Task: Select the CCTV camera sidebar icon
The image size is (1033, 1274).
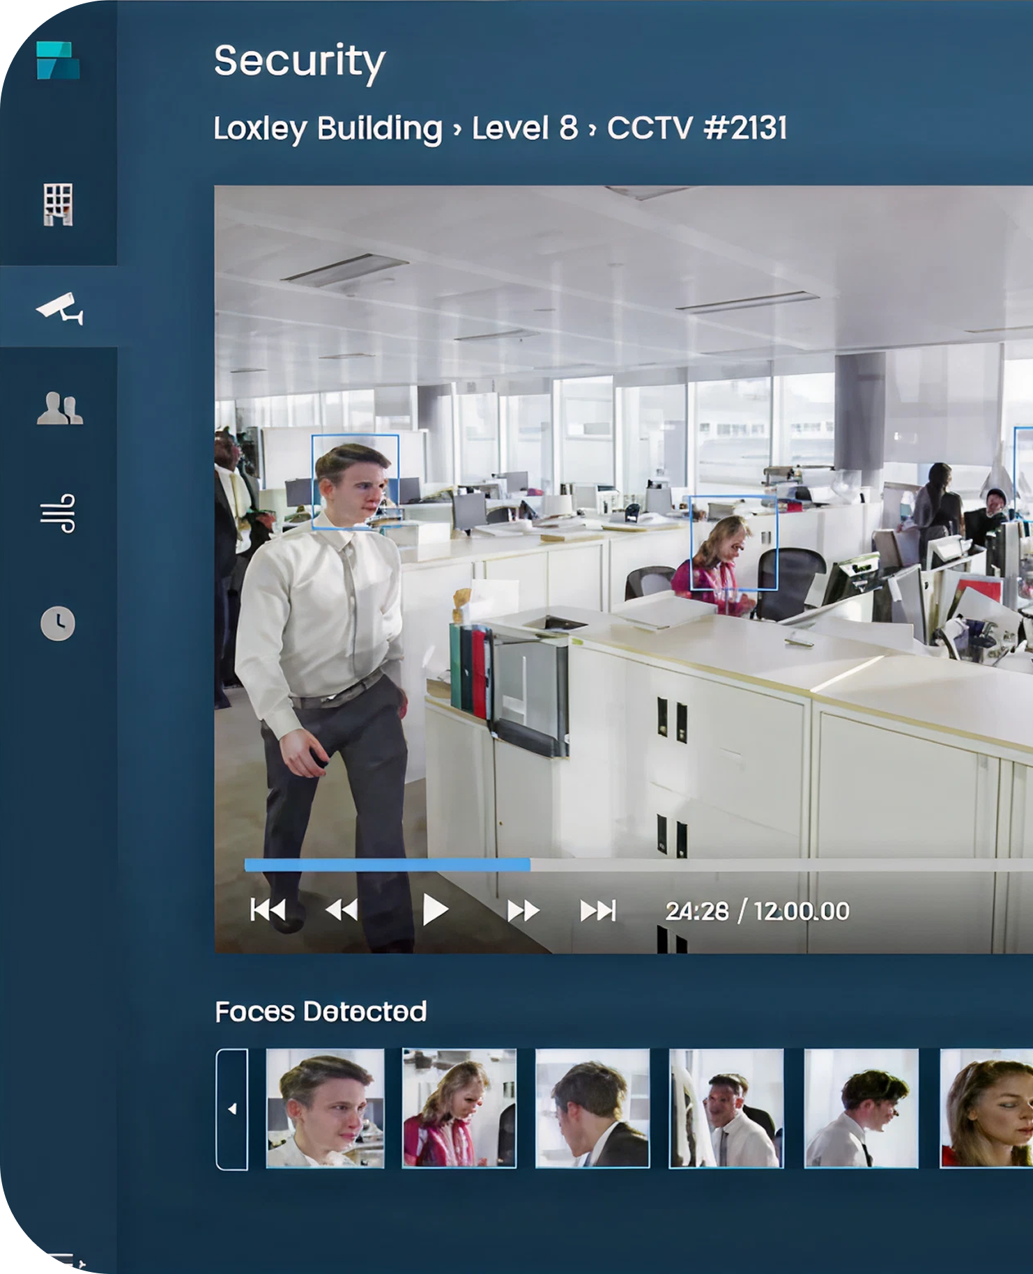Action: (59, 307)
